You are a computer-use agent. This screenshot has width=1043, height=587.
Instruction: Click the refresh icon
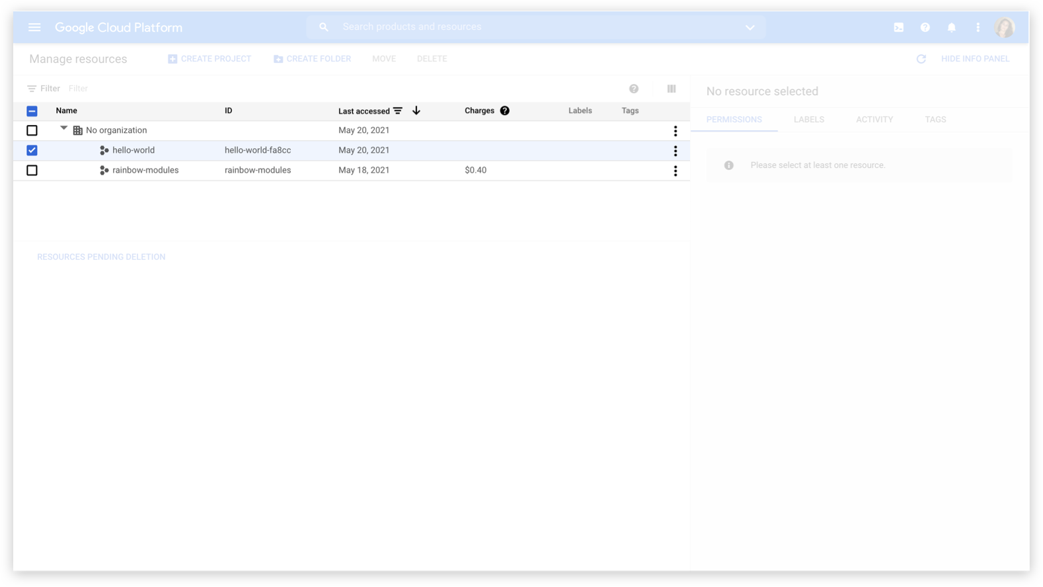921,59
